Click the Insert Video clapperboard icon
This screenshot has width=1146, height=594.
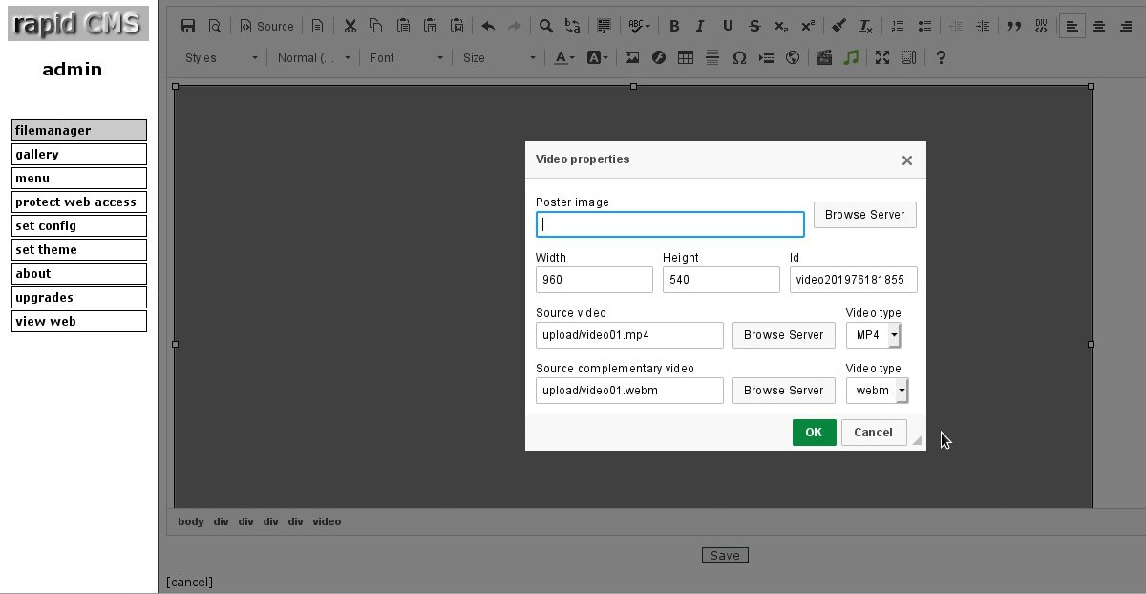coord(824,58)
